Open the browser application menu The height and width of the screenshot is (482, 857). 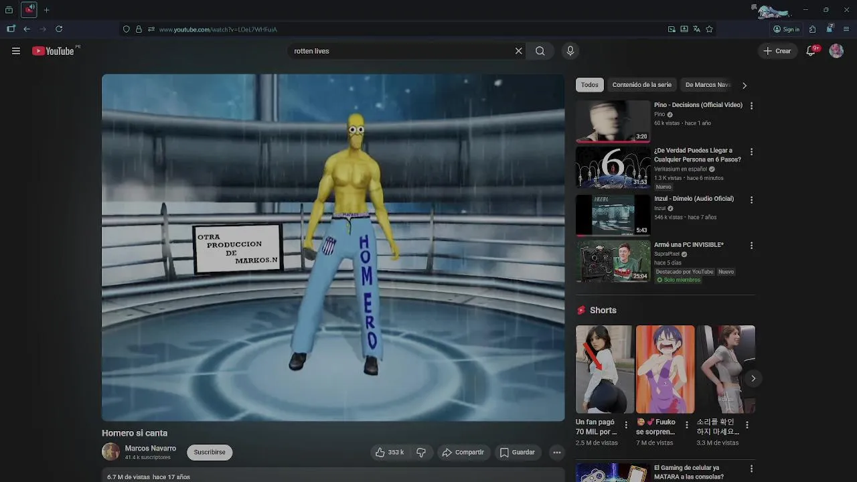(846, 29)
